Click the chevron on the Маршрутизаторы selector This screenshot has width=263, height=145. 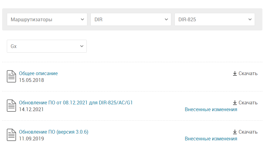[82, 19]
